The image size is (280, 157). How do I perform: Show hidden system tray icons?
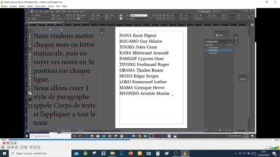pos(236,153)
